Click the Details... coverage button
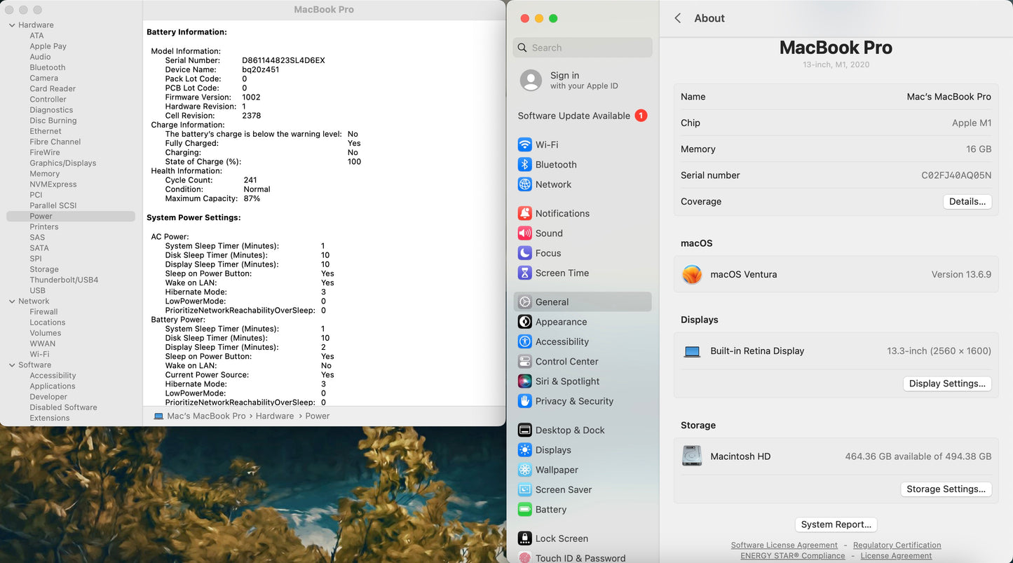The width and height of the screenshot is (1013, 563). pos(967,202)
